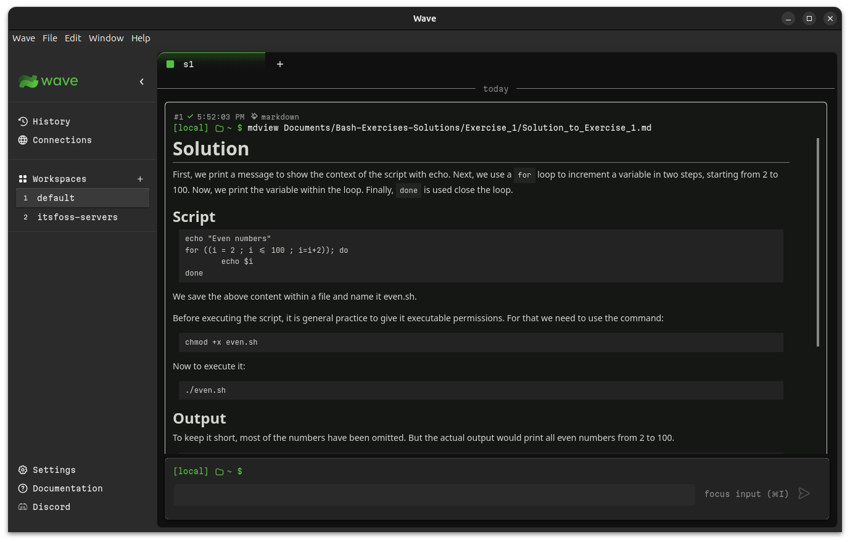
Task: Submit input with the send arrow icon
Action: click(804, 493)
